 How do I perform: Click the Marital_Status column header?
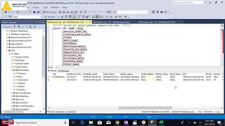tap(162, 74)
